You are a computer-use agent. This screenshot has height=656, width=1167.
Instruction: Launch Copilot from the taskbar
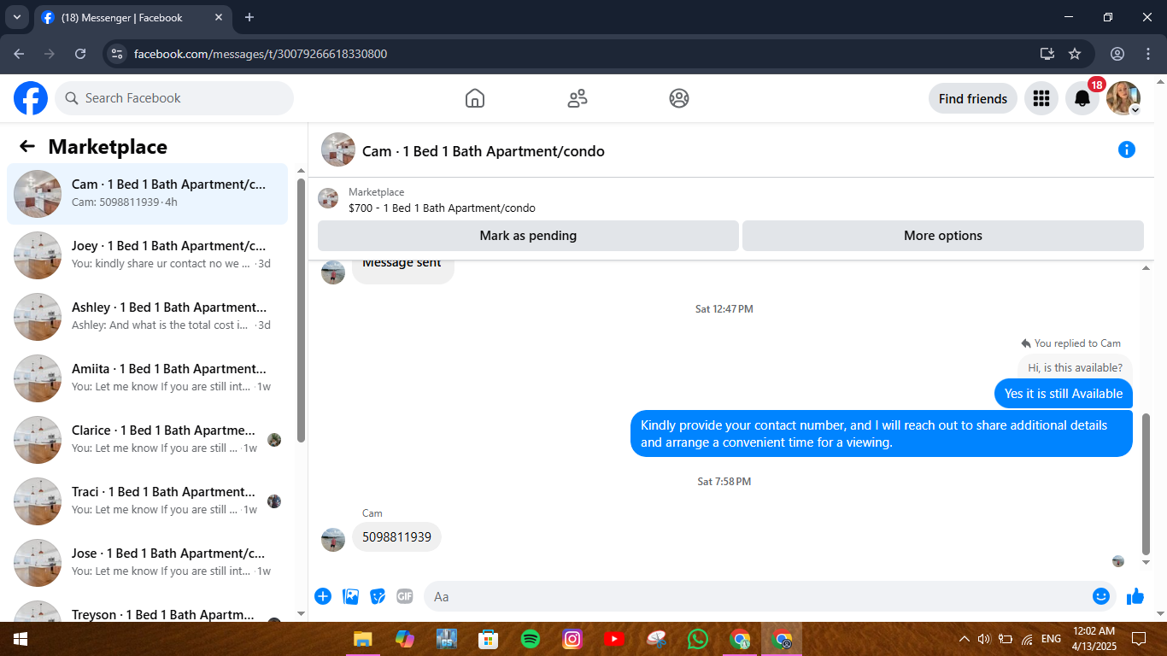(405, 639)
